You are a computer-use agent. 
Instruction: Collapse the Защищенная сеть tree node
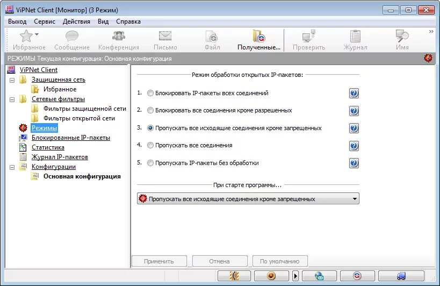[12, 80]
